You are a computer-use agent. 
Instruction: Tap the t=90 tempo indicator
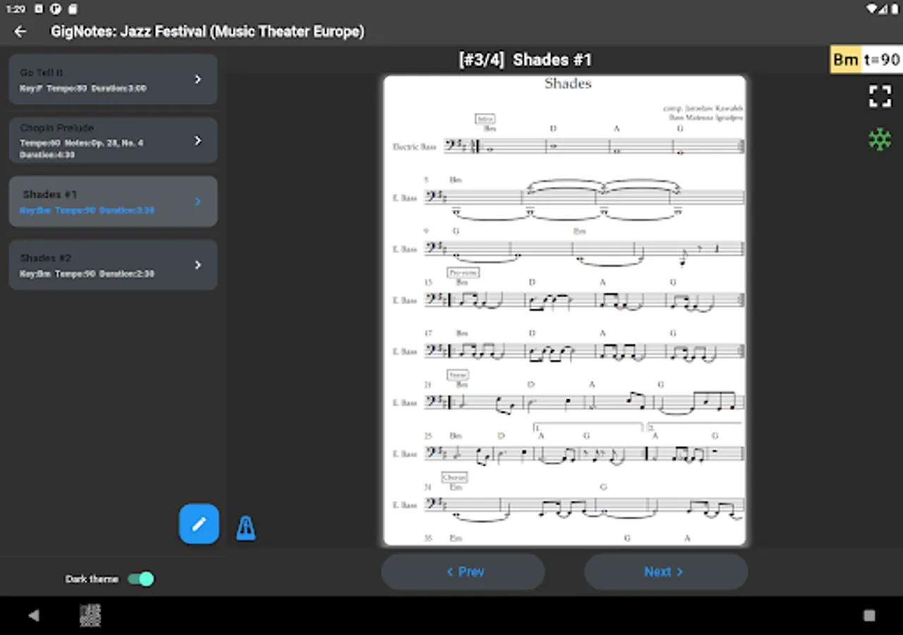[883, 59]
